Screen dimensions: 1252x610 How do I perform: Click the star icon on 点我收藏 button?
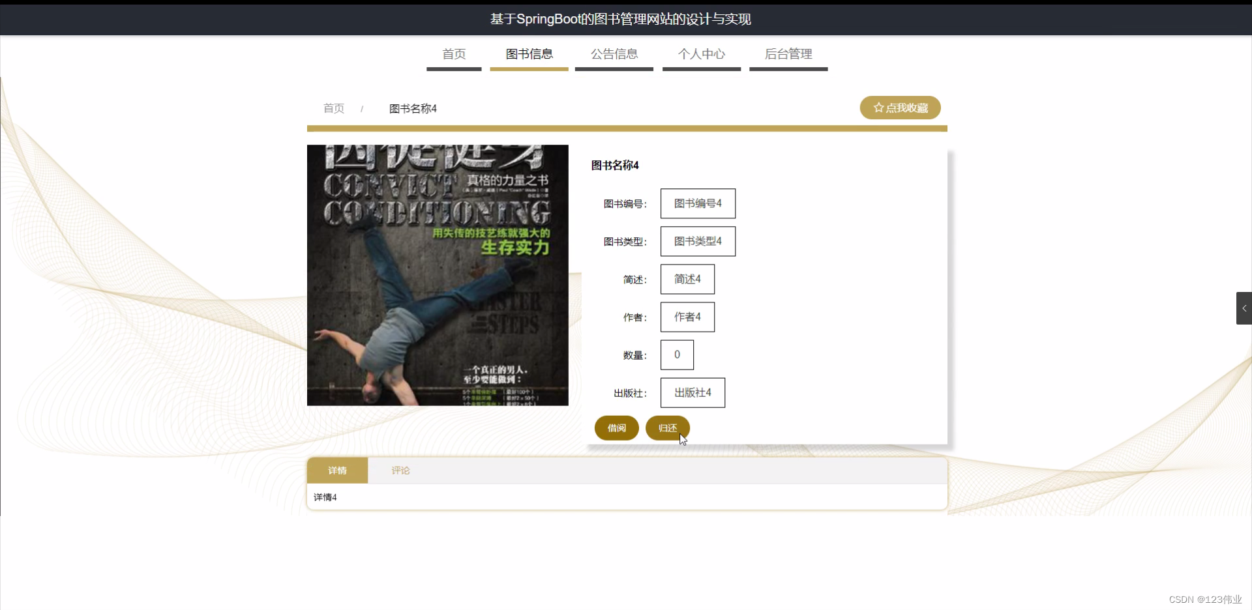click(x=877, y=108)
